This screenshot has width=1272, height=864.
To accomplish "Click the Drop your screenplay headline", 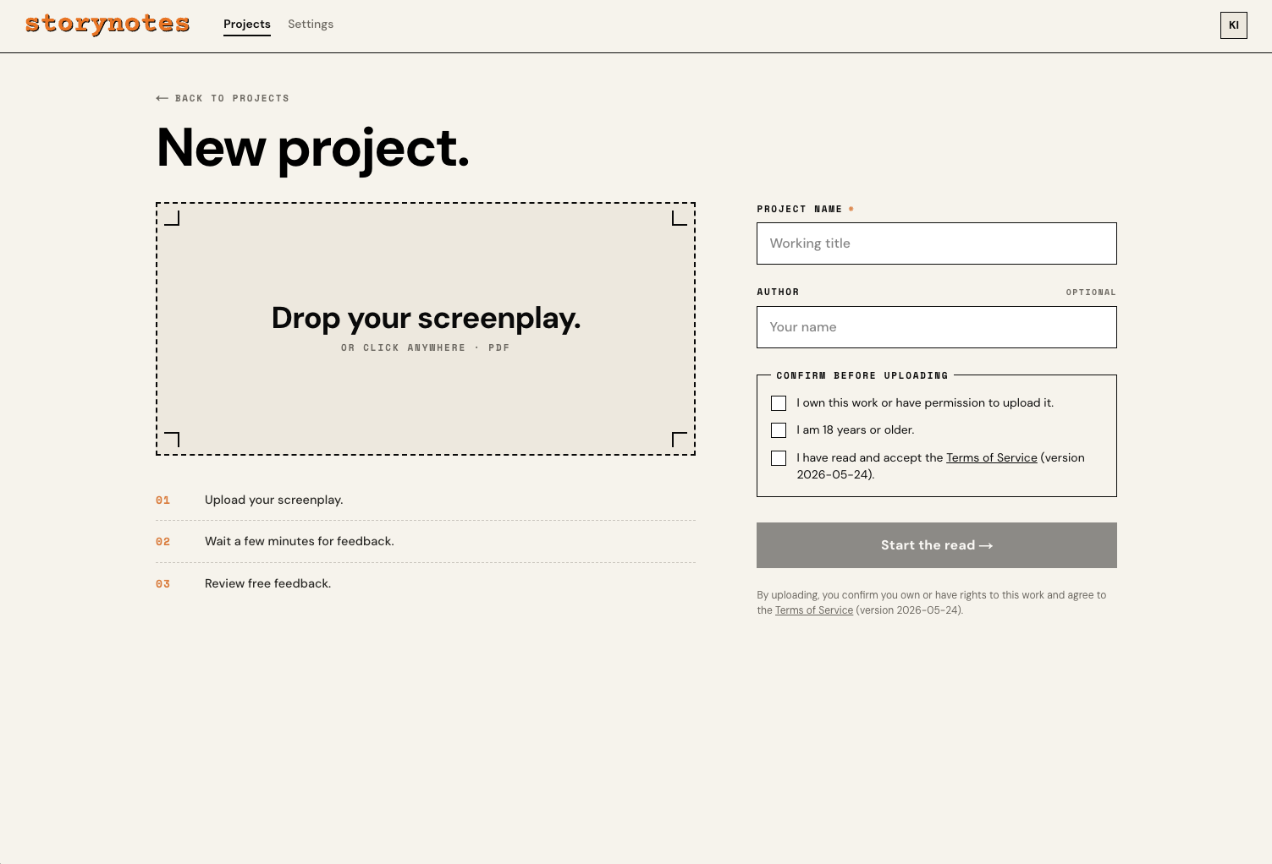I will pyautogui.click(x=426, y=318).
